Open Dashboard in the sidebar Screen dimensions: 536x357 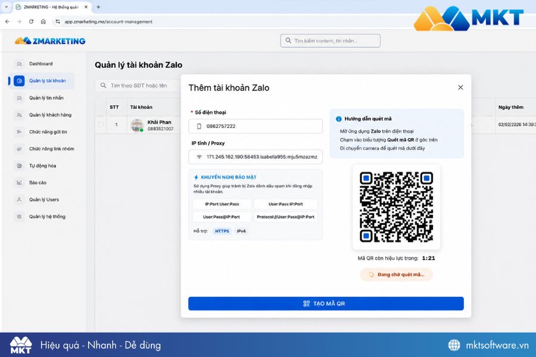40,64
